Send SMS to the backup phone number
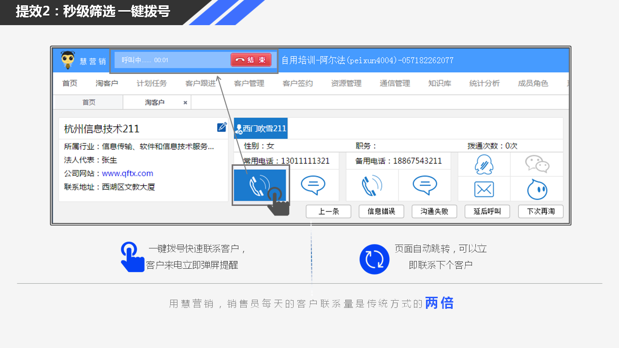The height and width of the screenshot is (348, 619). [x=425, y=185]
